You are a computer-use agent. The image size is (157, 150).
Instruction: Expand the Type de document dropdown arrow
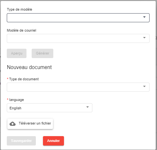coord(144,86)
